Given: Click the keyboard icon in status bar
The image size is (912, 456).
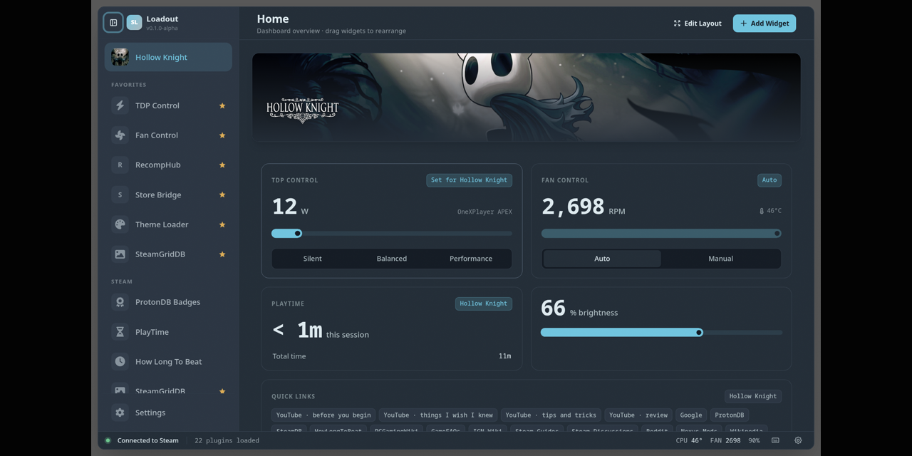Looking at the screenshot, I should tap(775, 440).
